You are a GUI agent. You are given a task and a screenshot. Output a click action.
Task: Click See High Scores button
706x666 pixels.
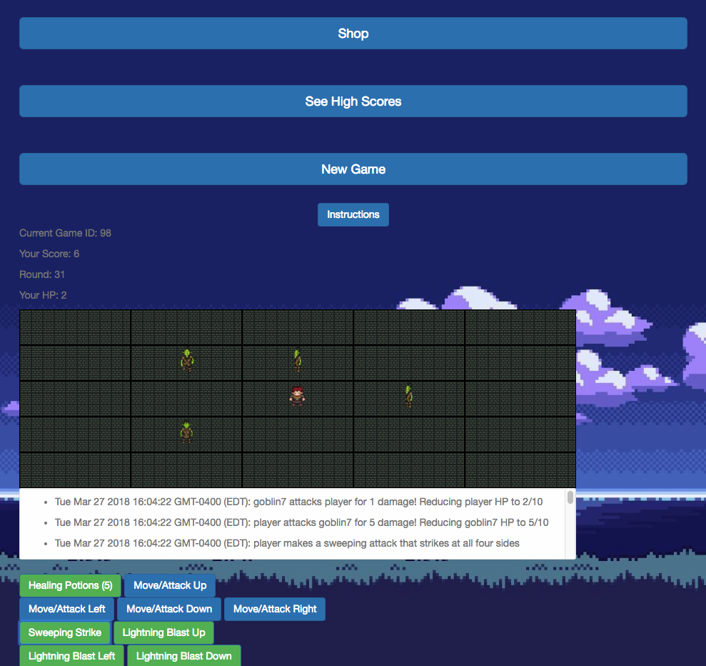(353, 101)
